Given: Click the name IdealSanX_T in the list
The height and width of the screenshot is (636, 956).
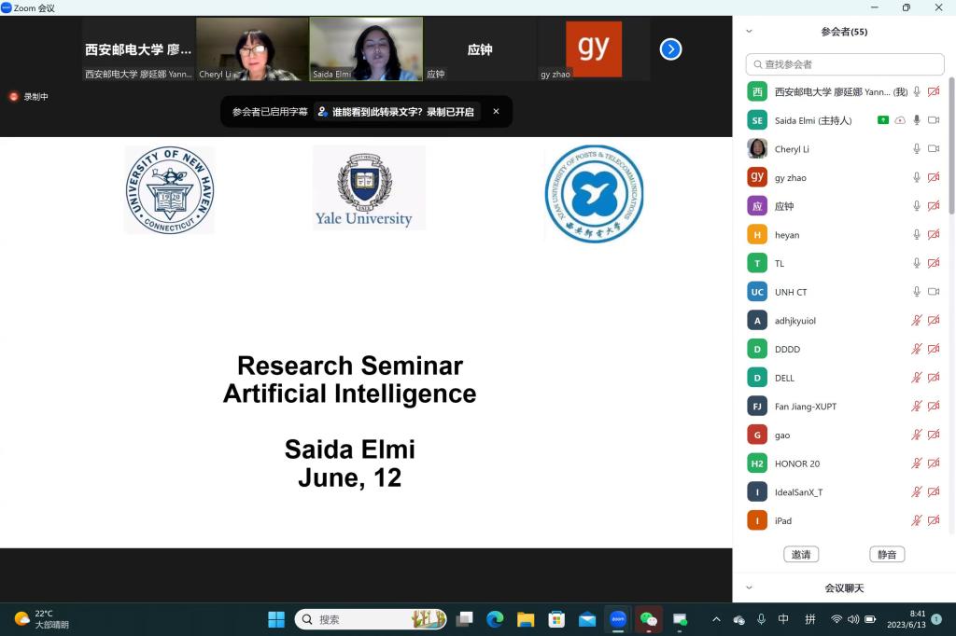Looking at the screenshot, I should click(799, 492).
